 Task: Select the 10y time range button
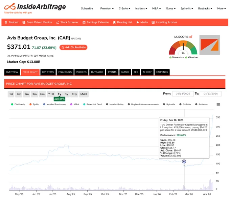74,94
